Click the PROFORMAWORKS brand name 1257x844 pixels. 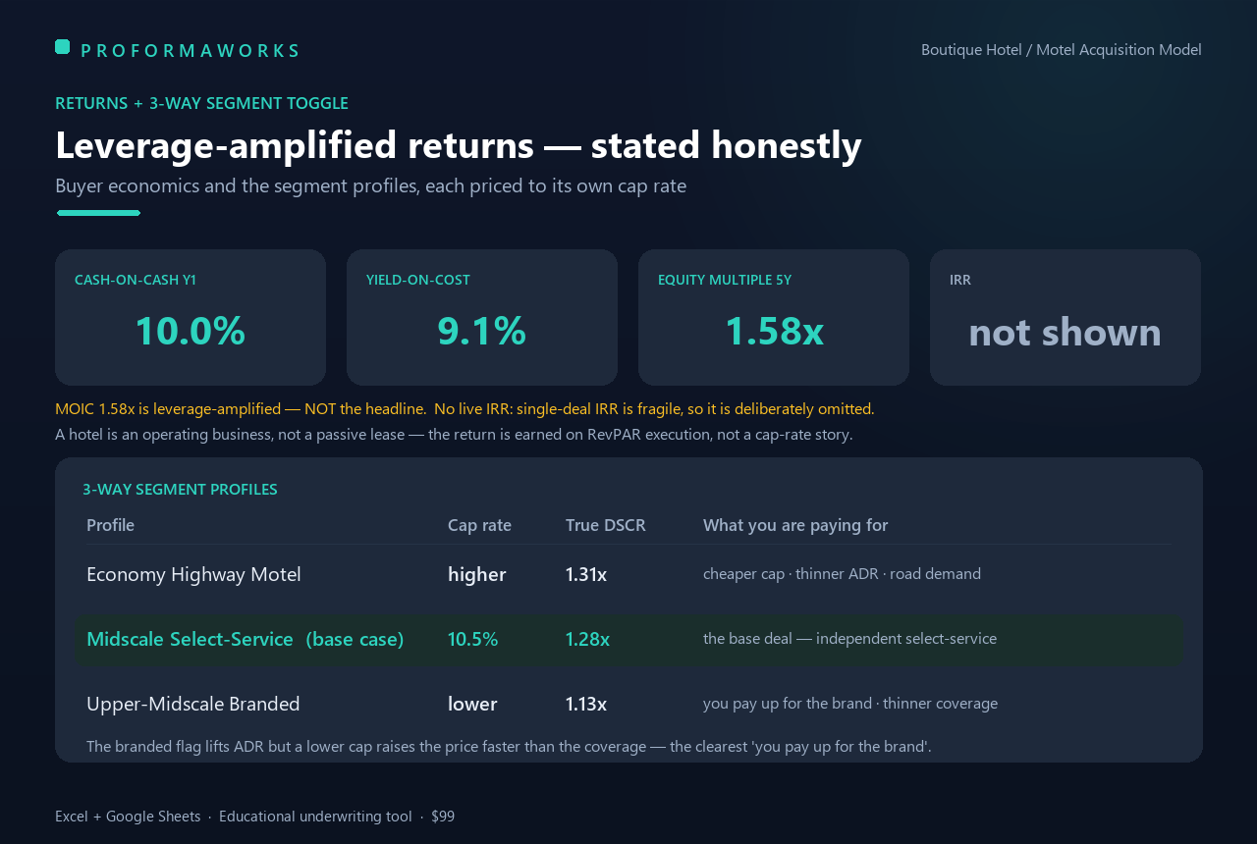(190, 51)
